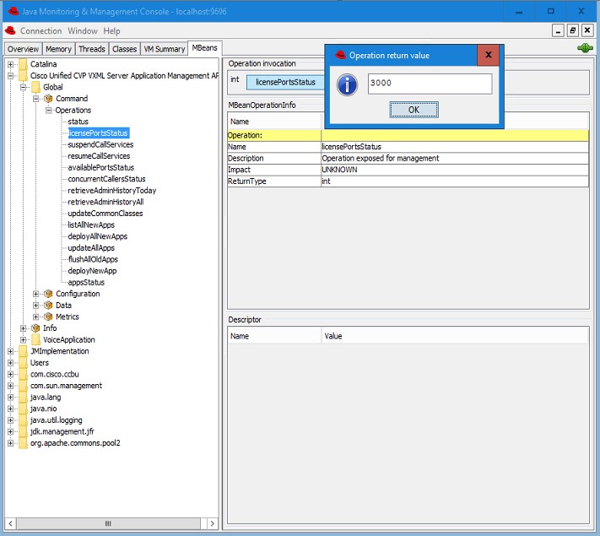Click the red hat icon in the menu bar
This screenshot has width=600, height=536.
[10, 30]
